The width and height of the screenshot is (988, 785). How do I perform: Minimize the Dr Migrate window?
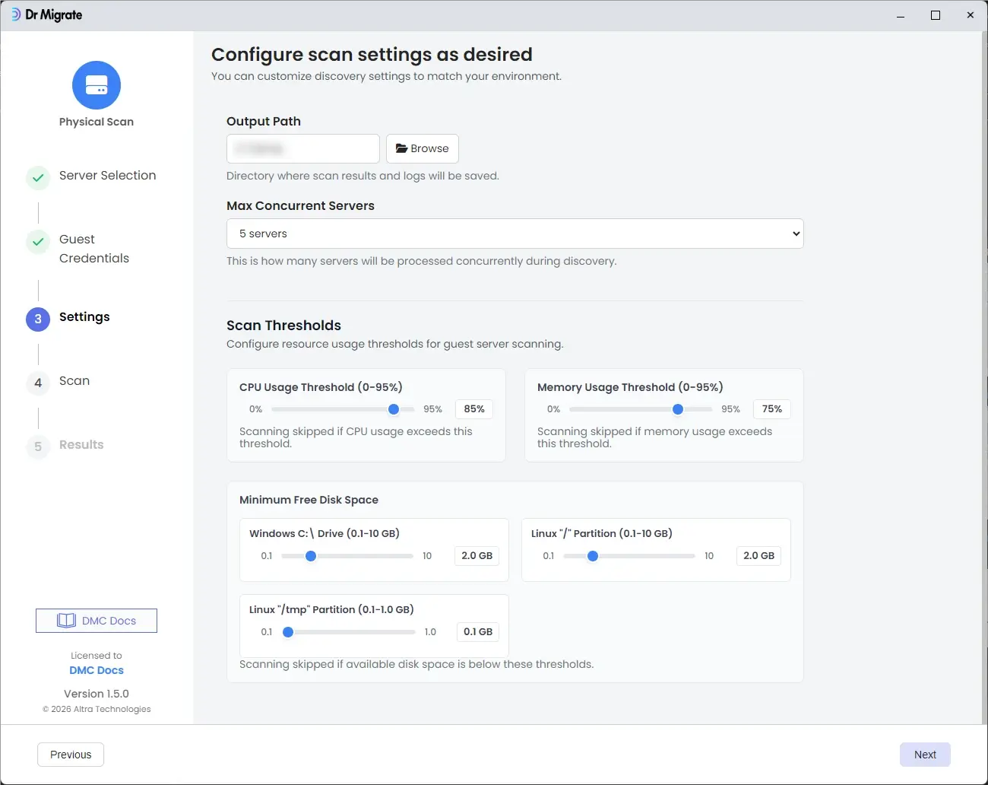(901, 15)
